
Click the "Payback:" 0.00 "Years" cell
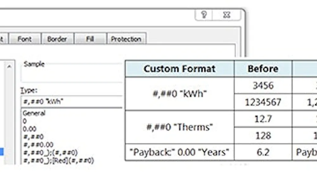[180, 152]
